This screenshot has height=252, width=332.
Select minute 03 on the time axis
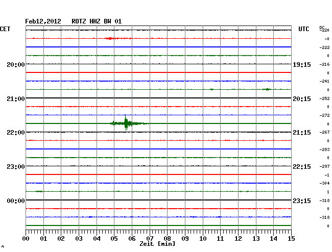coord(79,238)
